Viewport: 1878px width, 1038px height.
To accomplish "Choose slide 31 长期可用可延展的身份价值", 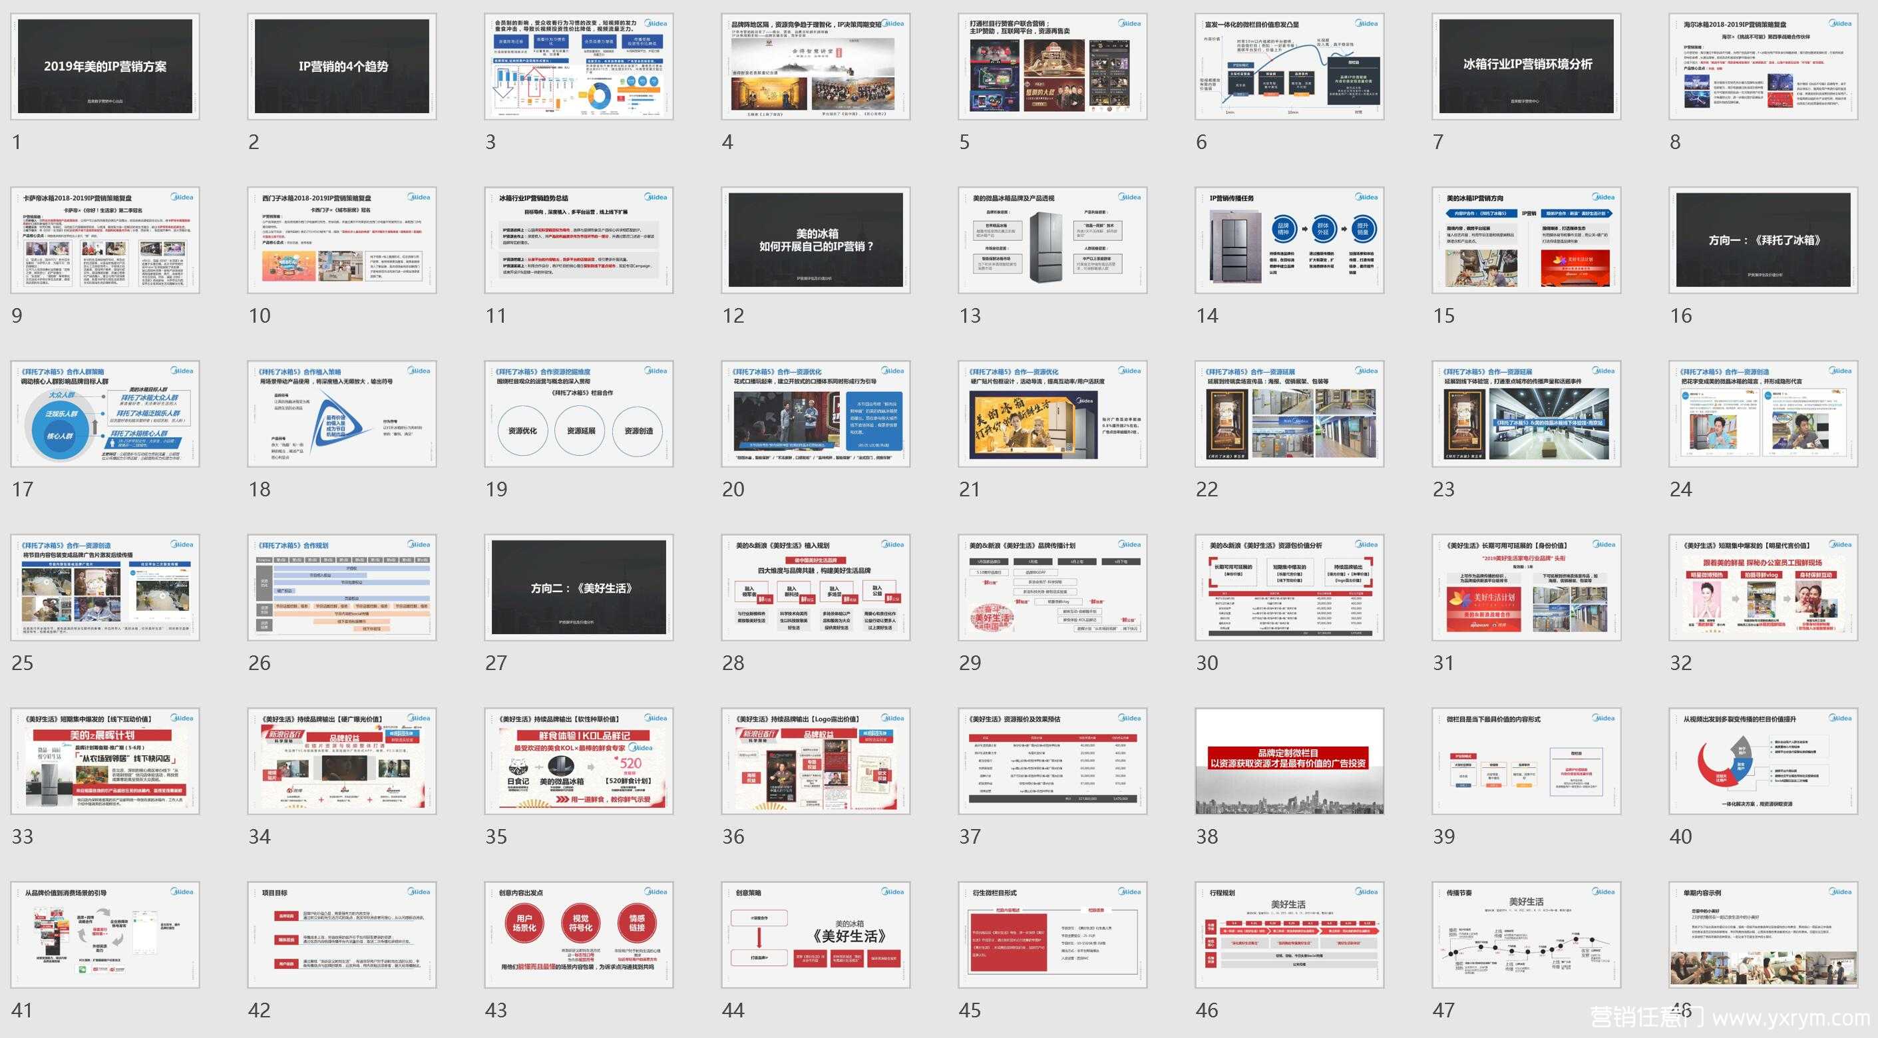I will (x=1527, y=588).
